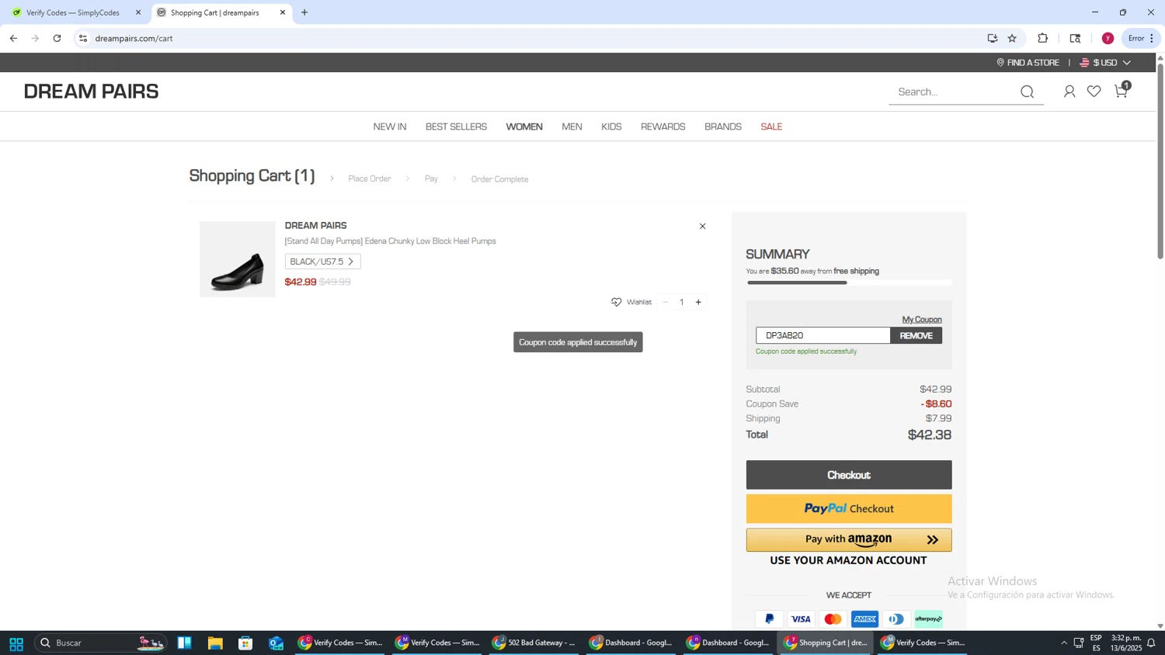Open a new browser tab
The image size is (1165, 655).
click(304, 12)
